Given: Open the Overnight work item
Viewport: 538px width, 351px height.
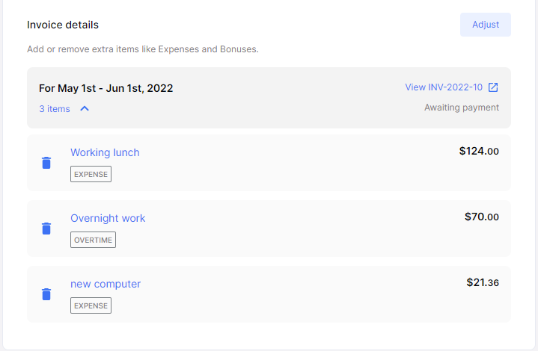Looking at the screenshot, I should tap(108, 218).
